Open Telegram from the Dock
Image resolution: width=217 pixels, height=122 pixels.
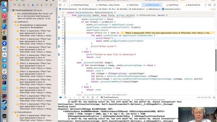point(4,60)
